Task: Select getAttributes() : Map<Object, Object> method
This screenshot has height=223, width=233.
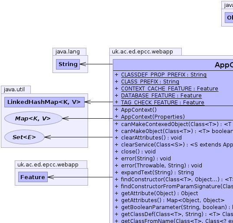Action: [x=173, y=200]
